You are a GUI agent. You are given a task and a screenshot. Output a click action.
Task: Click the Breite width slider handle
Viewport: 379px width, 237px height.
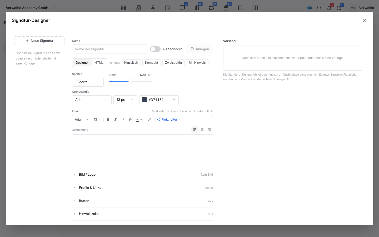[130, 81]
